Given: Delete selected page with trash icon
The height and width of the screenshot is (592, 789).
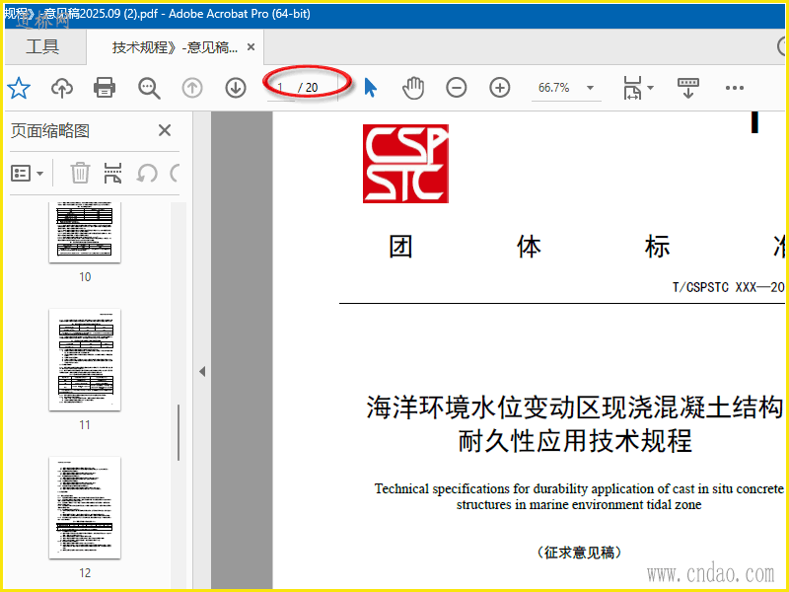Looking at the screenshot, I should pos(80,174).
